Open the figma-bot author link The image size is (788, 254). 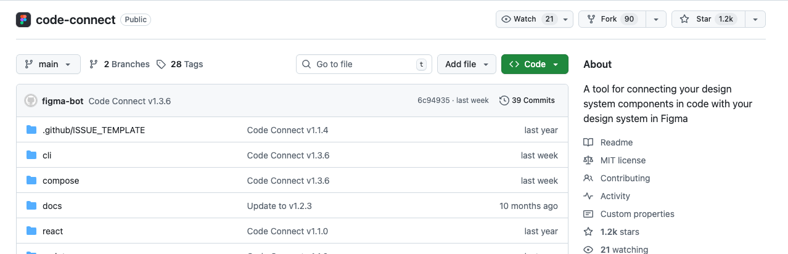pos(63,100)
